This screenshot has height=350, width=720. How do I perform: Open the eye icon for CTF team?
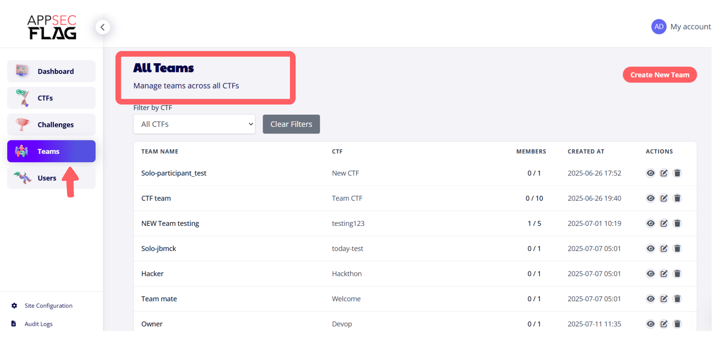650,198
